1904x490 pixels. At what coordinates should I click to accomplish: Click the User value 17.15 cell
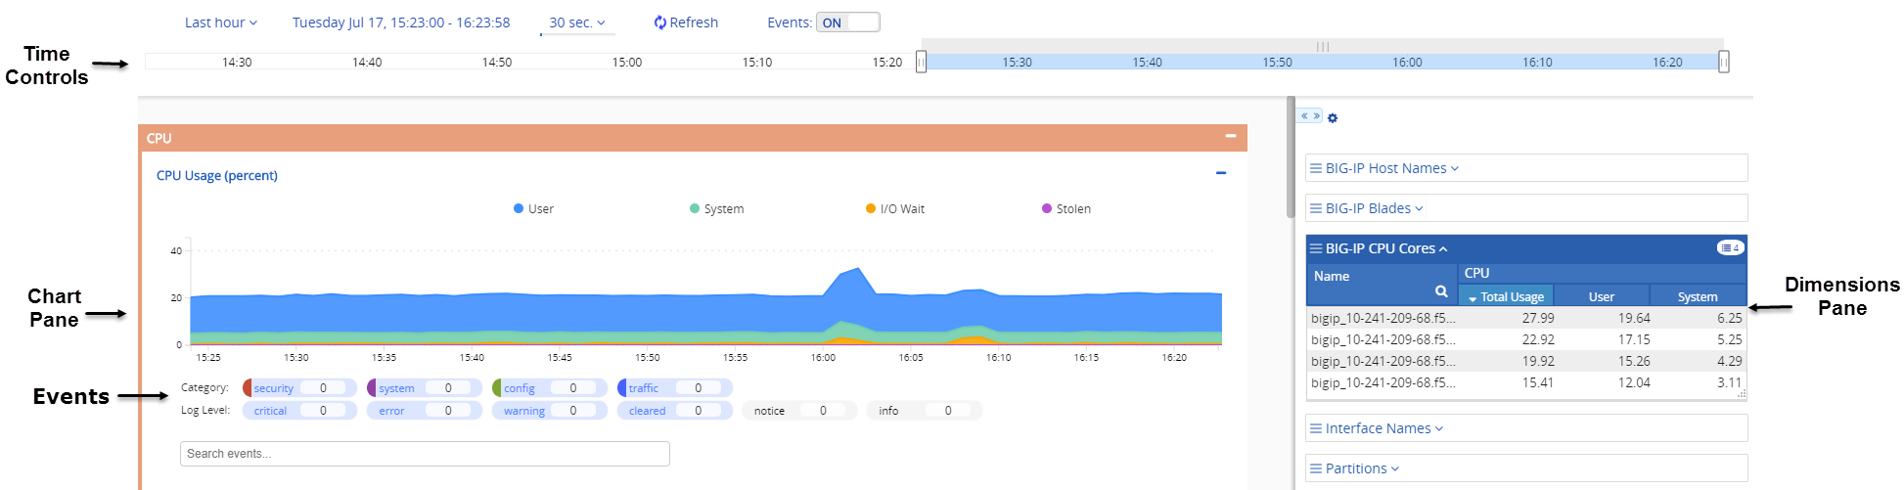pyautogui.click(x=1634, y=339)
